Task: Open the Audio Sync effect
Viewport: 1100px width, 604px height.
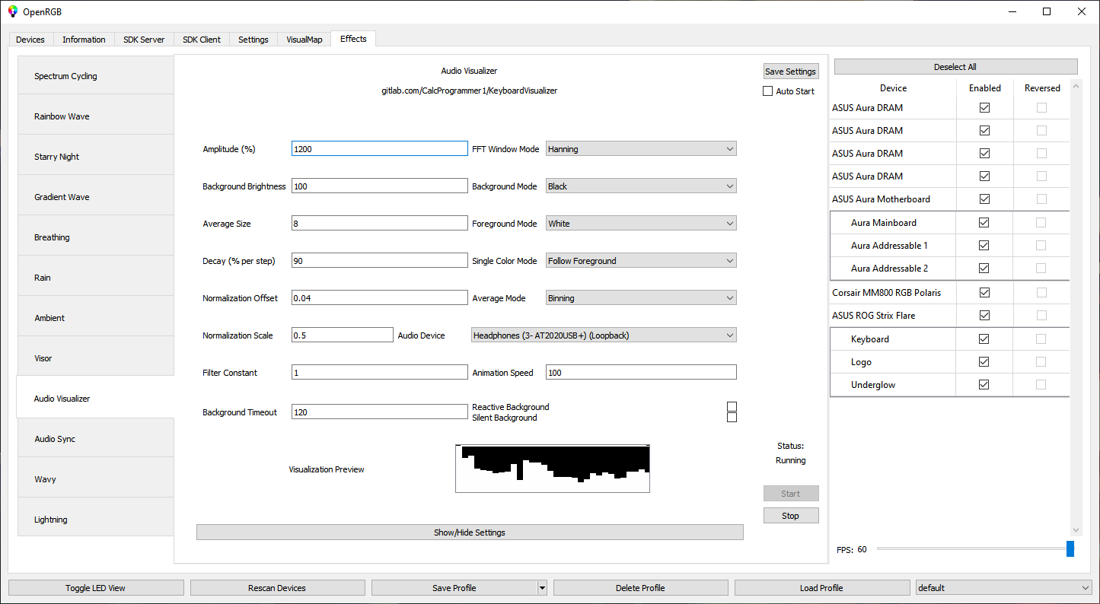Action: pos(96,439)
